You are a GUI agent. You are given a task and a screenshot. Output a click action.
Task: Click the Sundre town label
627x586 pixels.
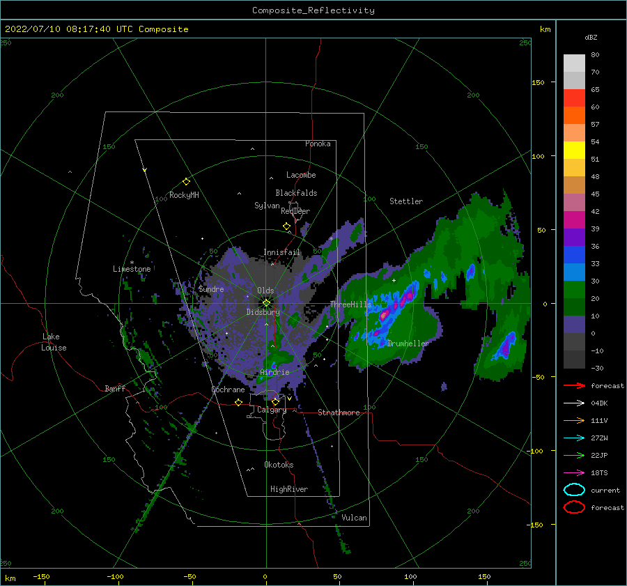click(211, 288)
